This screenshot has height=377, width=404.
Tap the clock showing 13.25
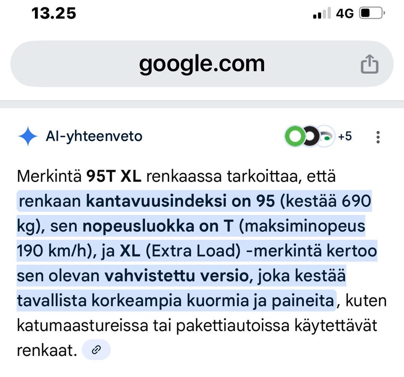pos(54,13)
